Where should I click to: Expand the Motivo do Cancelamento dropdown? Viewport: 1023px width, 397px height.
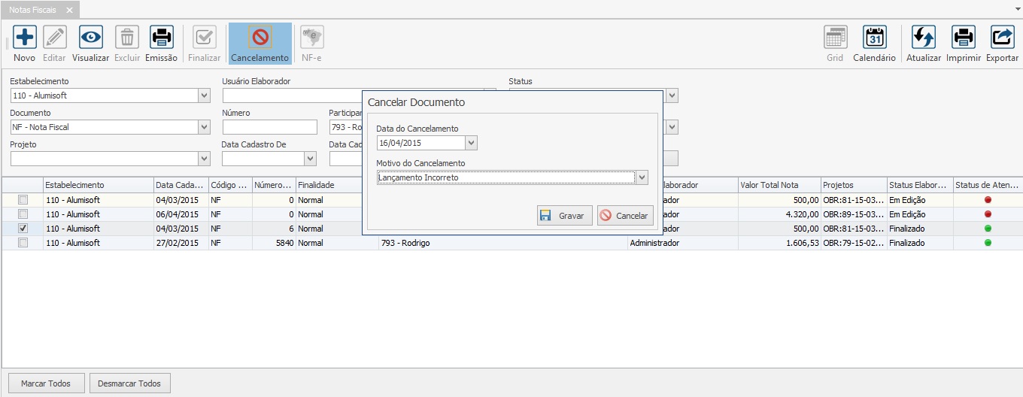click(x=642, y=177)
